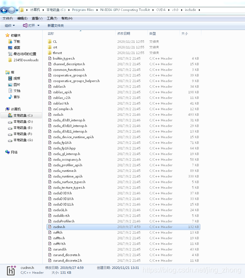Select the crt folder icon
245x278 pixels.
point(50,47)
